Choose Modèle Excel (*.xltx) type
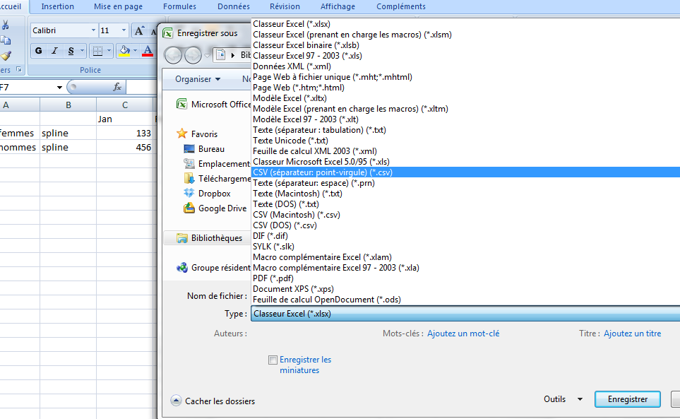Screen dimensions: 680x419 coord(465,98)
